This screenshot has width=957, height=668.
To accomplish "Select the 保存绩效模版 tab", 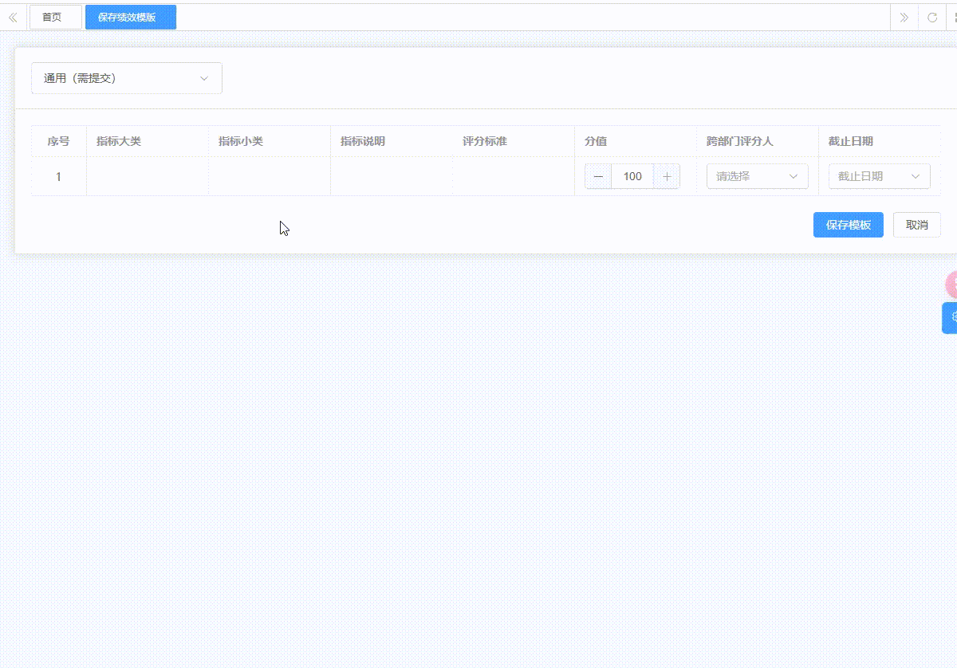I will [130, 17].
